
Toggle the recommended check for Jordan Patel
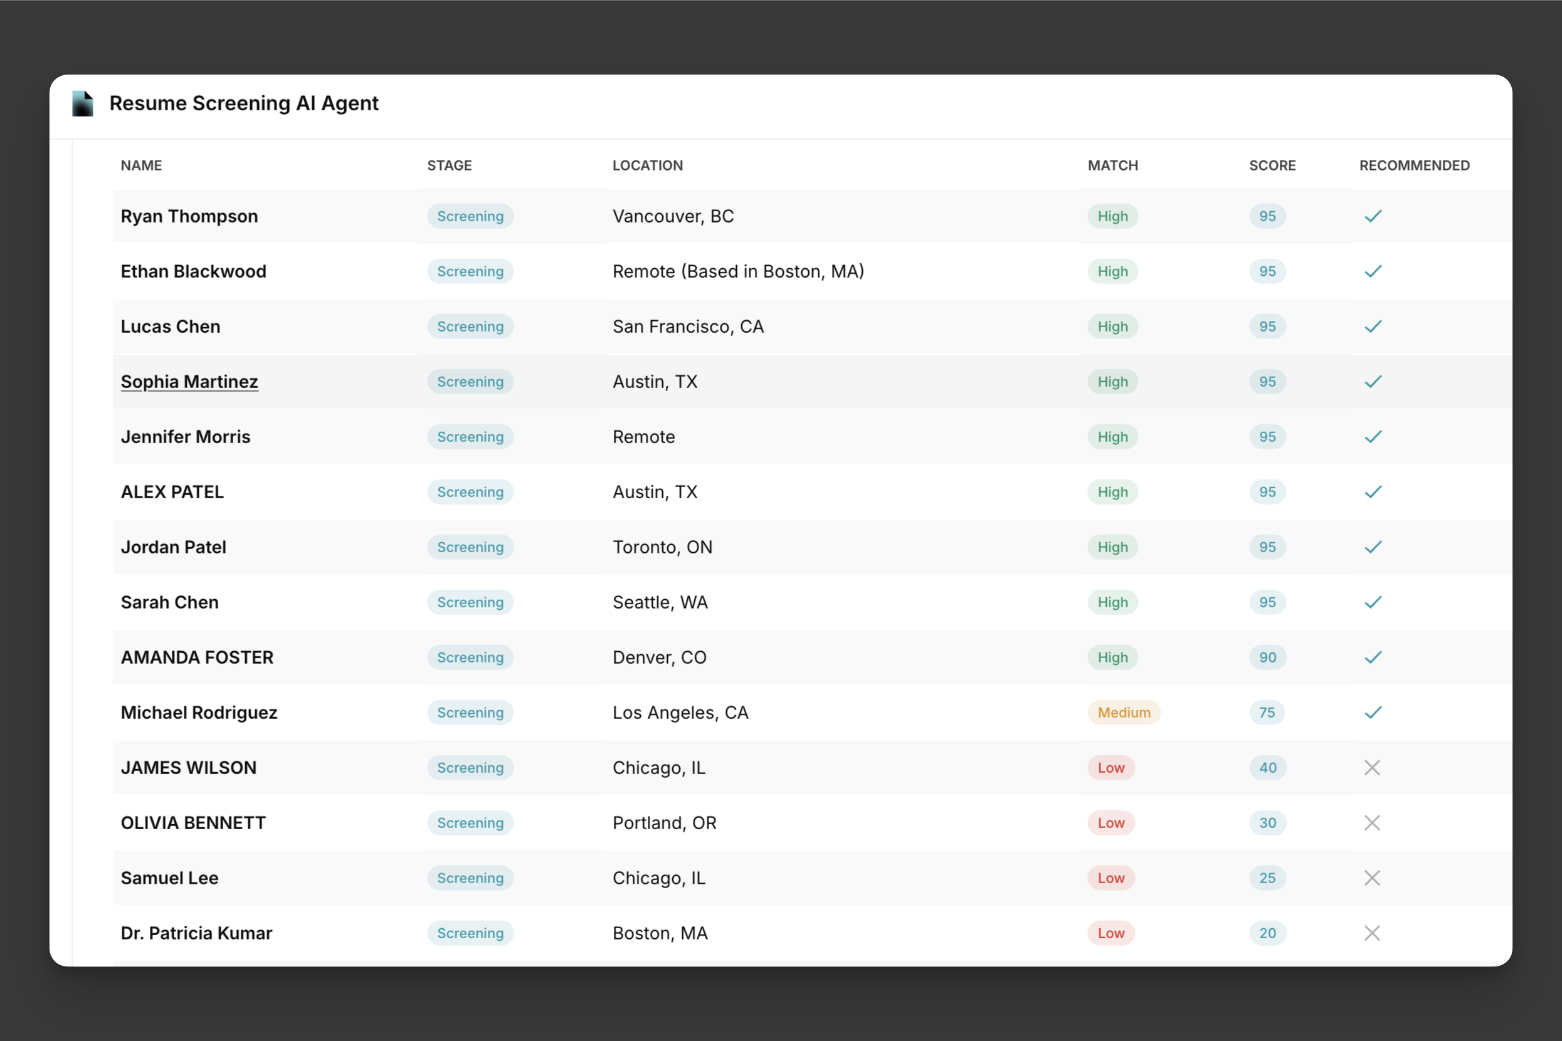[x=1373, y=547]
